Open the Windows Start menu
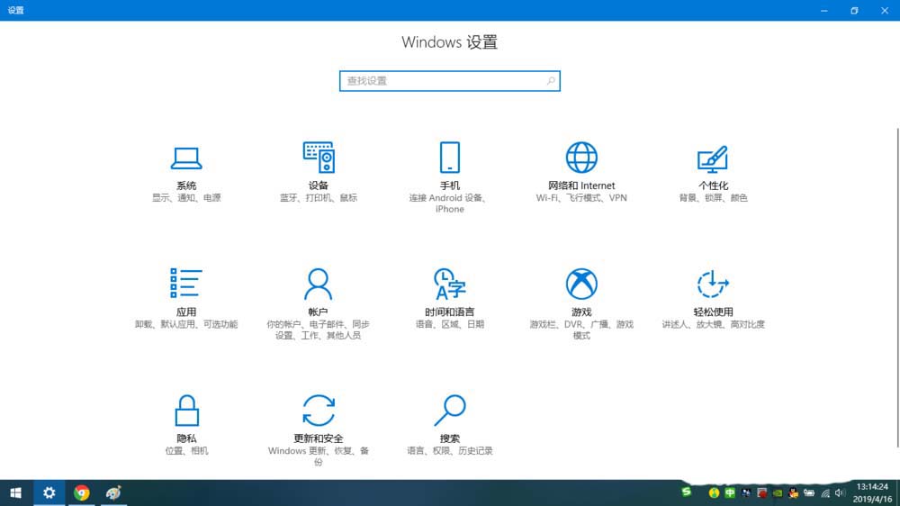Image resolution: width=900 pixels, height=506 pixels. coord(16,492)
